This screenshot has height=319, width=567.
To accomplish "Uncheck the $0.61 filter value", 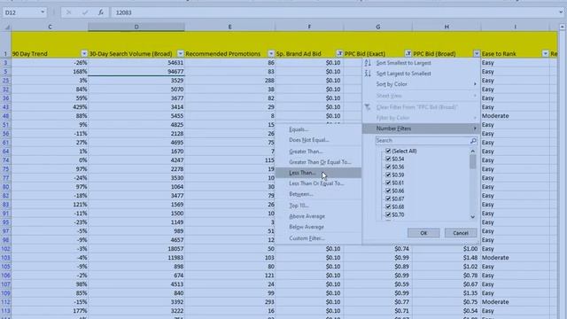I will [x=388, y=183].
